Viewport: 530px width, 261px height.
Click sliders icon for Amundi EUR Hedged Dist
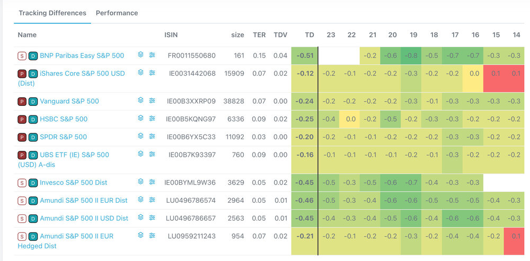[x=152, y=236]
